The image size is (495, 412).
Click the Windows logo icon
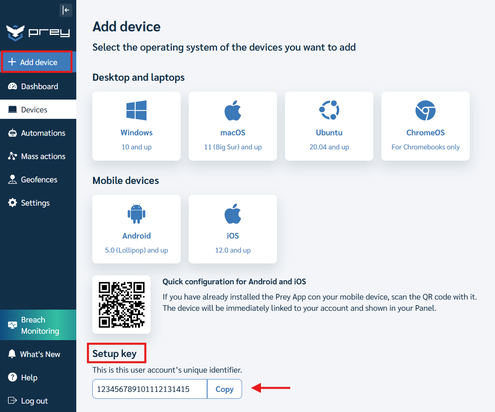coord(136,110)
